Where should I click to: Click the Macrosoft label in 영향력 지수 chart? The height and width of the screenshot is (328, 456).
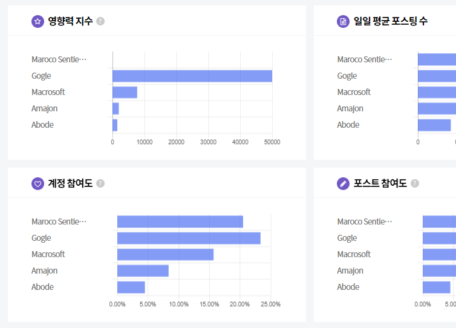coord(48,92)
